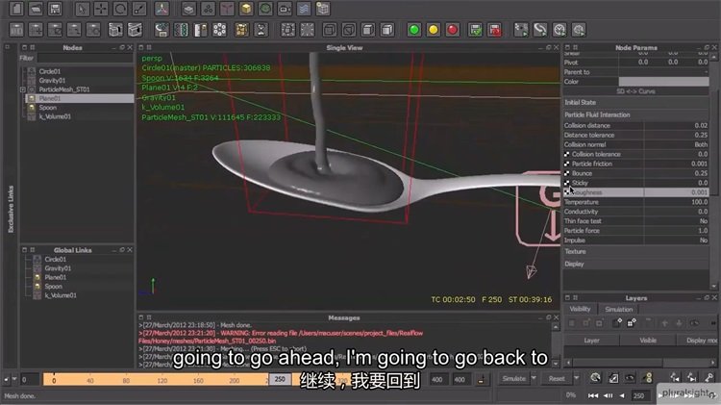Expand the ParticleMesh_ST01 node tree
The width and height of the screenshot is (721, 405).
[x=22, y=89]
